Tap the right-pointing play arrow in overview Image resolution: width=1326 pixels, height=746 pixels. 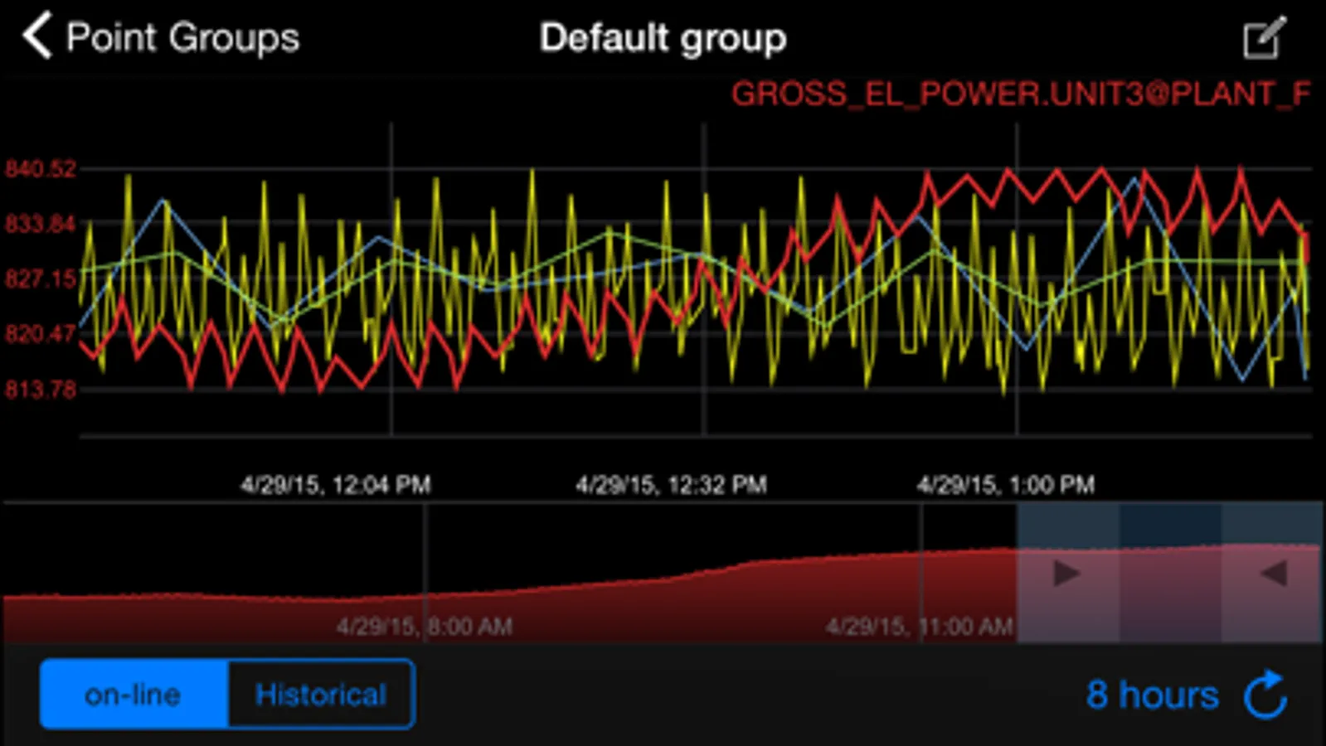(x=1066, y=573)
